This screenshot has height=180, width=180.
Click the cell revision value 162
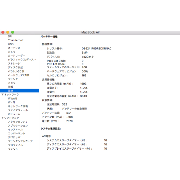[x=84, y=75]
